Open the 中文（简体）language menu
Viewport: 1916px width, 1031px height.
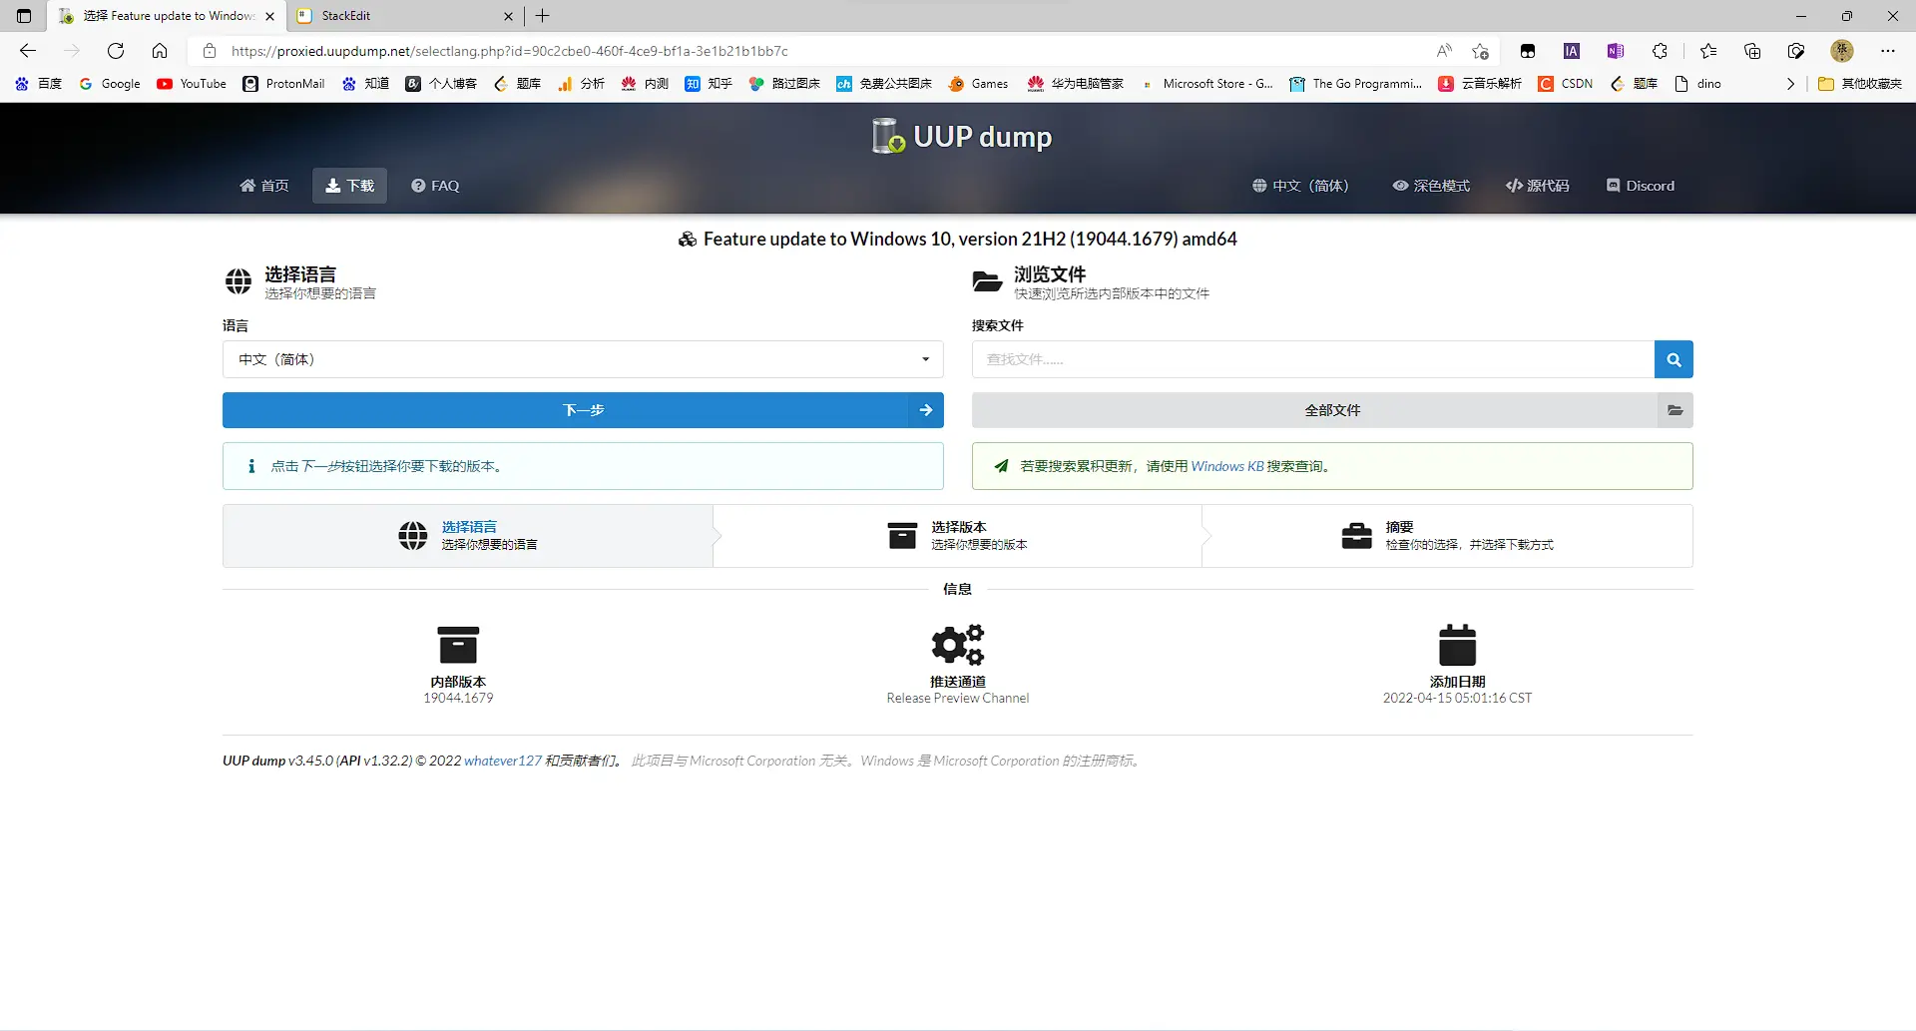tap(1300, 186)
